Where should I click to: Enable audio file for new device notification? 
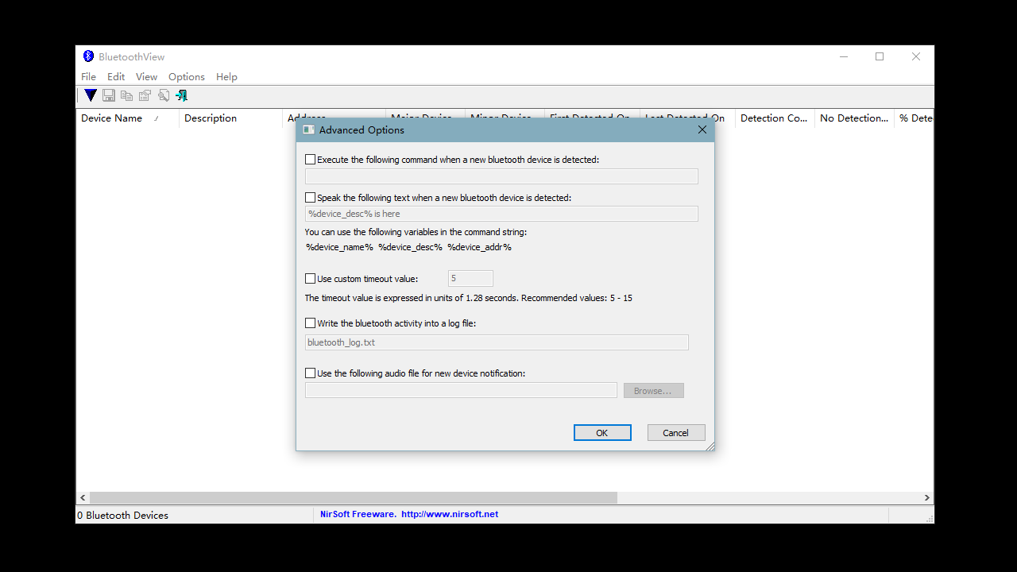(x=310, y=373)
